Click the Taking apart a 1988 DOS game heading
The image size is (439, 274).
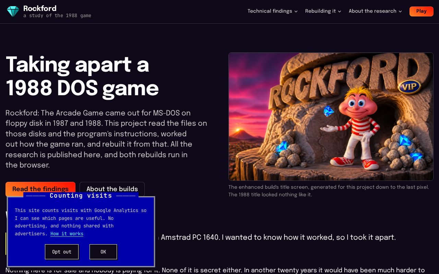pos(82,76)
